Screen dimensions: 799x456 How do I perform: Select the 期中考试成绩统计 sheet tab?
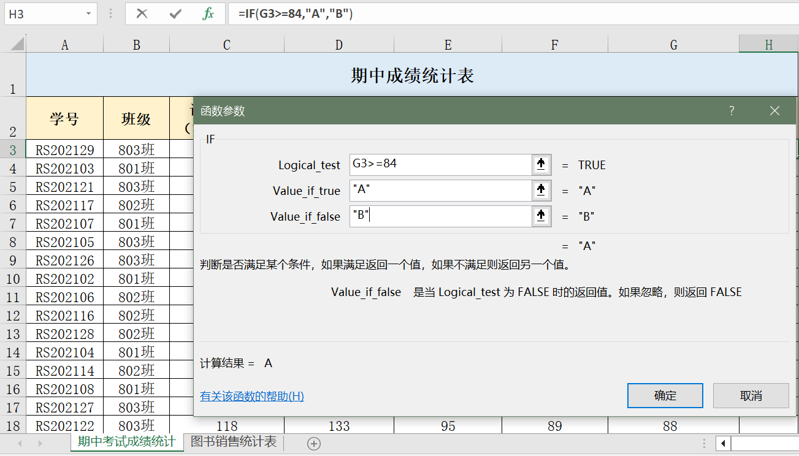click(126, 442)
